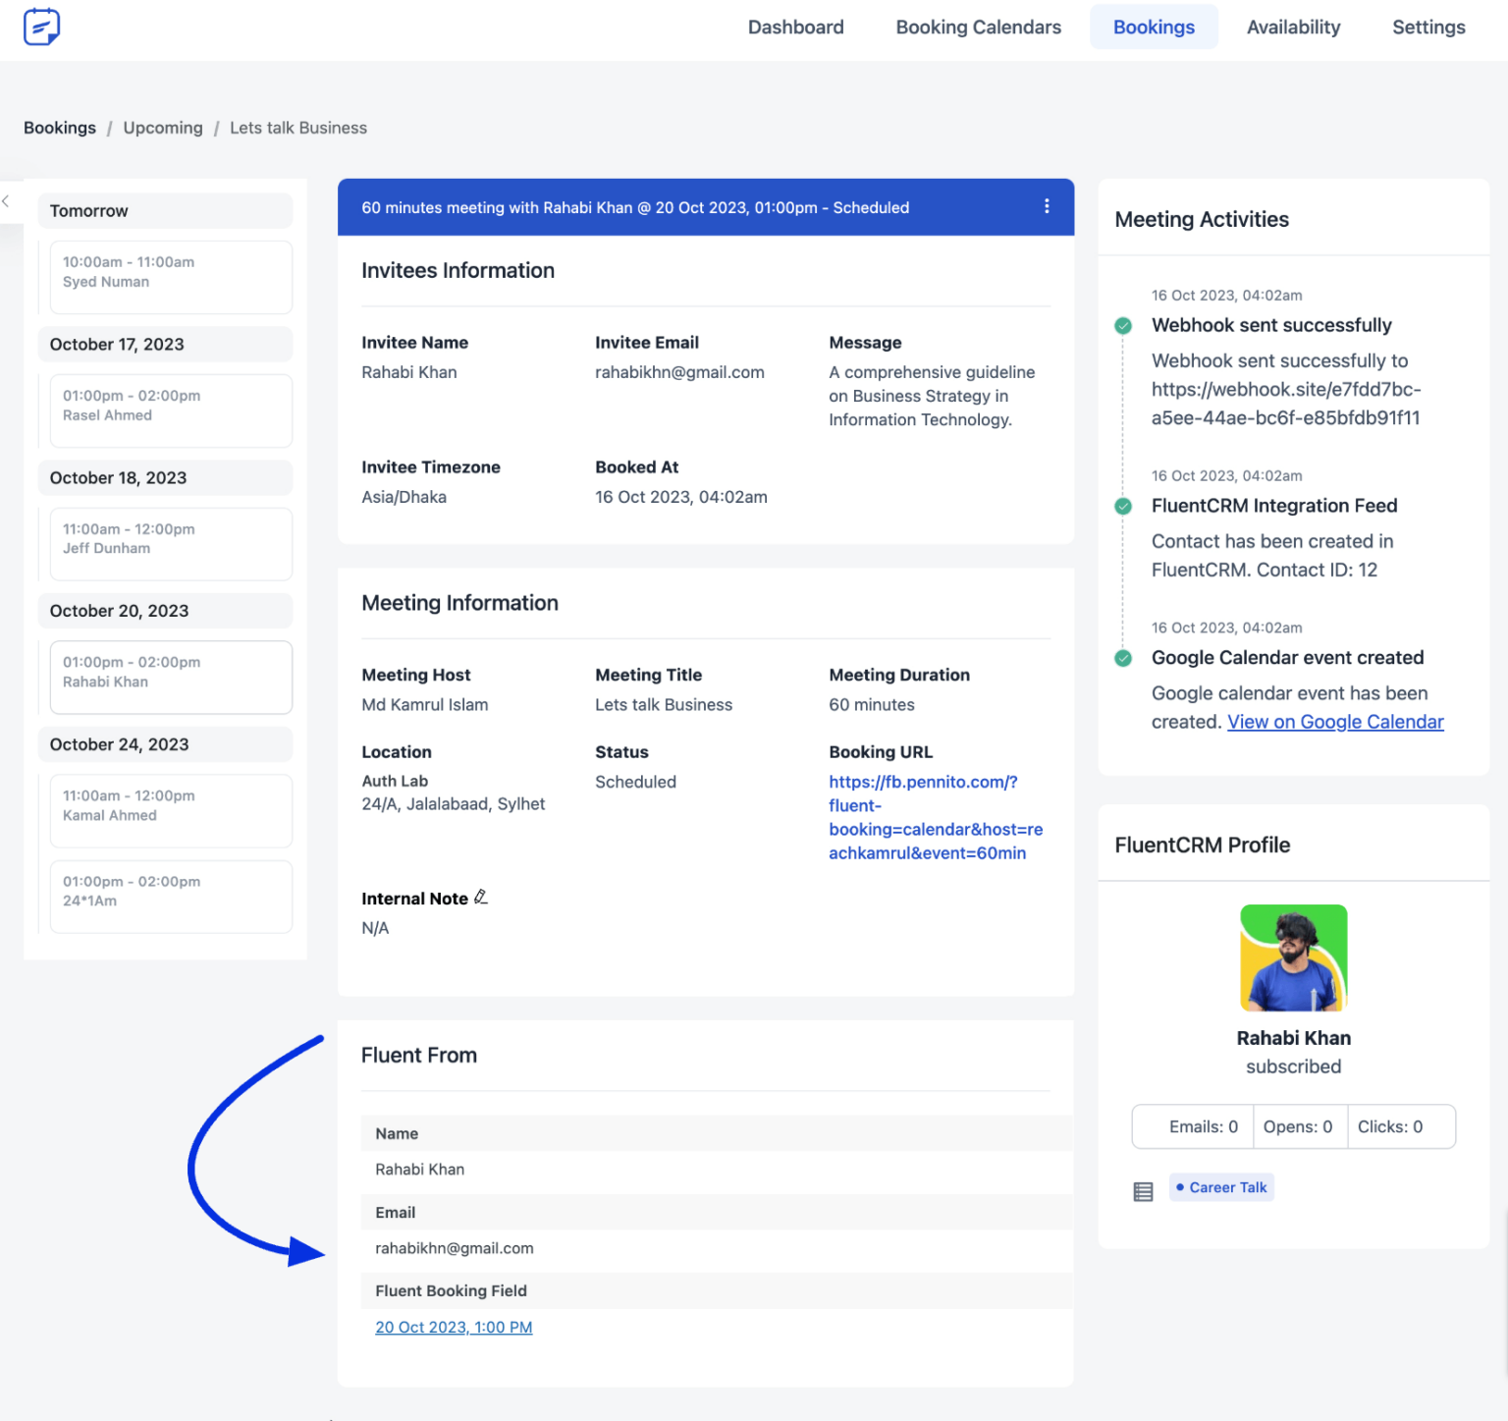Open the Jeff Dunham booking on October 18
Screen dimensions: 1508x1421
coord(171,544)
